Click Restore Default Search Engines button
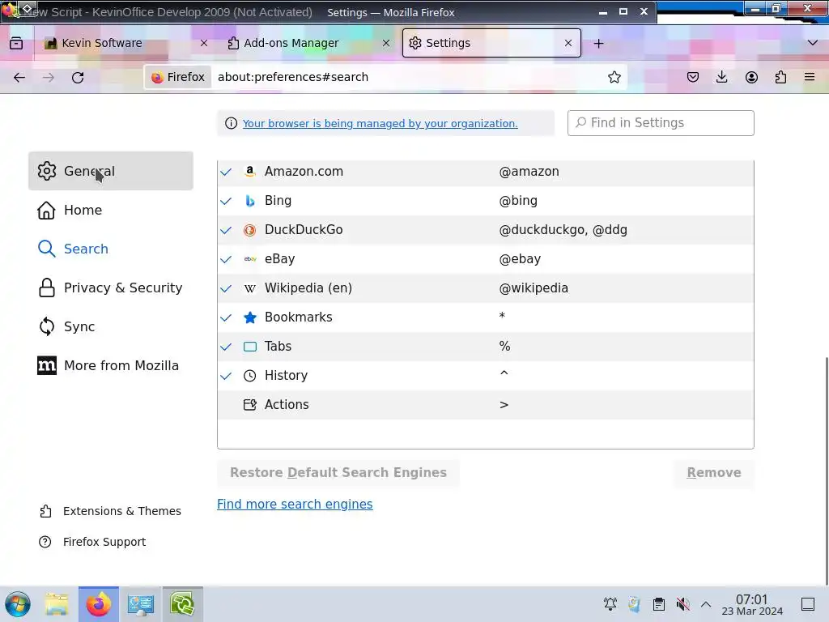The height and width of the screenshot is (622, 829). [x=338, y=472]
